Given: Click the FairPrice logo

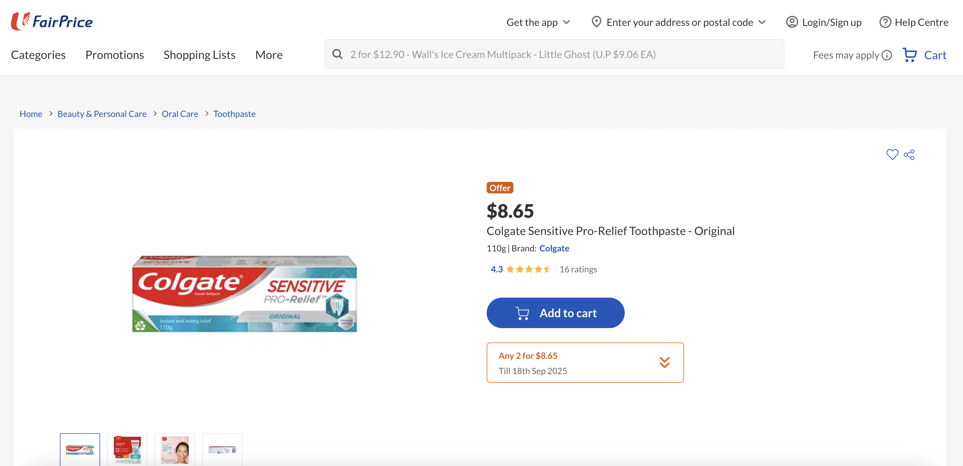Looking at the screenshot, I should point(51,21).
